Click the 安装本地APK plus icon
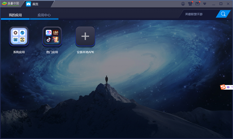The image size is (233, 139). pyautogui.click(x=85, y=37)
